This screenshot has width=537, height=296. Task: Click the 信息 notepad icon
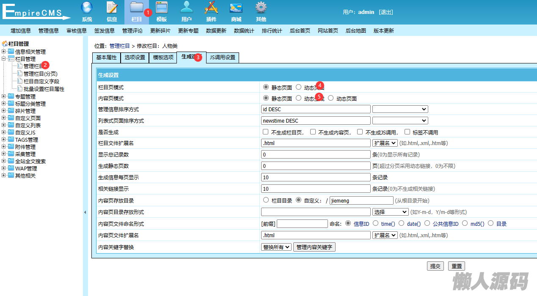pyautogui.click(x=112, y=8)
